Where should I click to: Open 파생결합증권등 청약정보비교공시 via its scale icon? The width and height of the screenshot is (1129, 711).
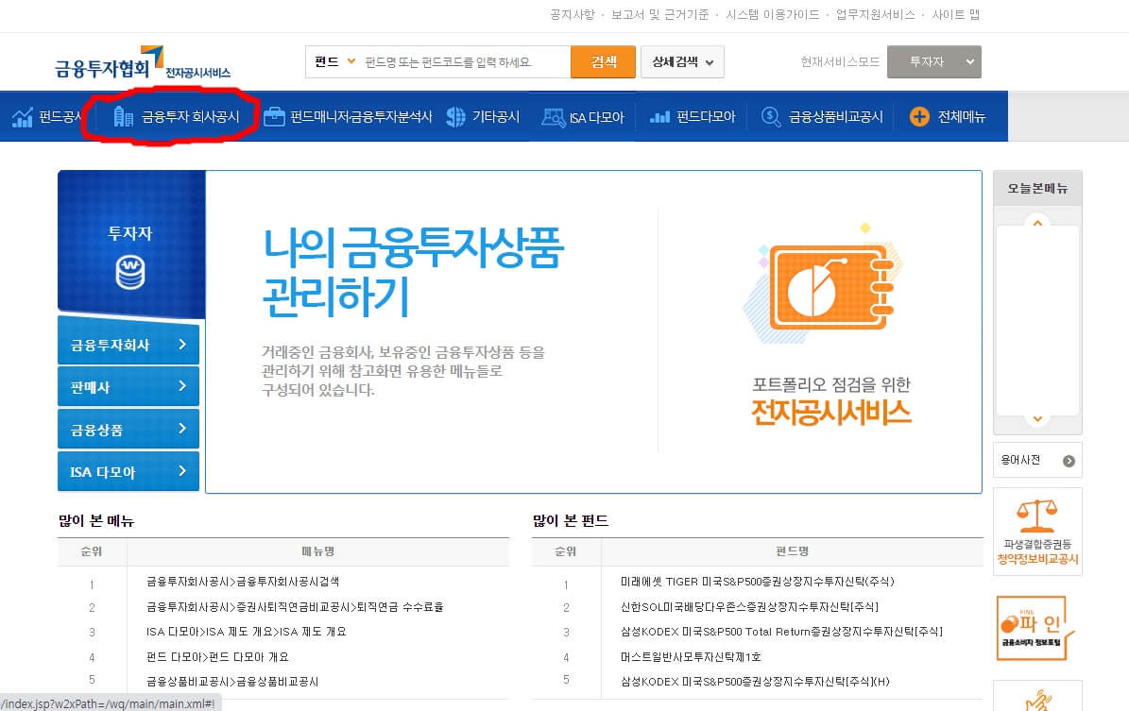(x=1036, y=531)
